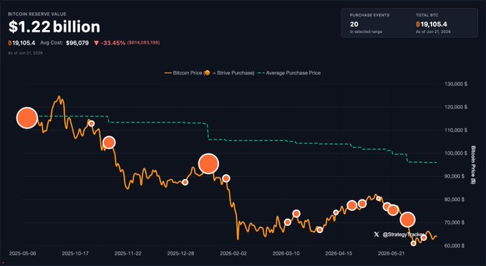This screenshot has height=266, width=486.
Task: Toggle the Bitcoin Price legend entry
Action: (x=209, y=73)
